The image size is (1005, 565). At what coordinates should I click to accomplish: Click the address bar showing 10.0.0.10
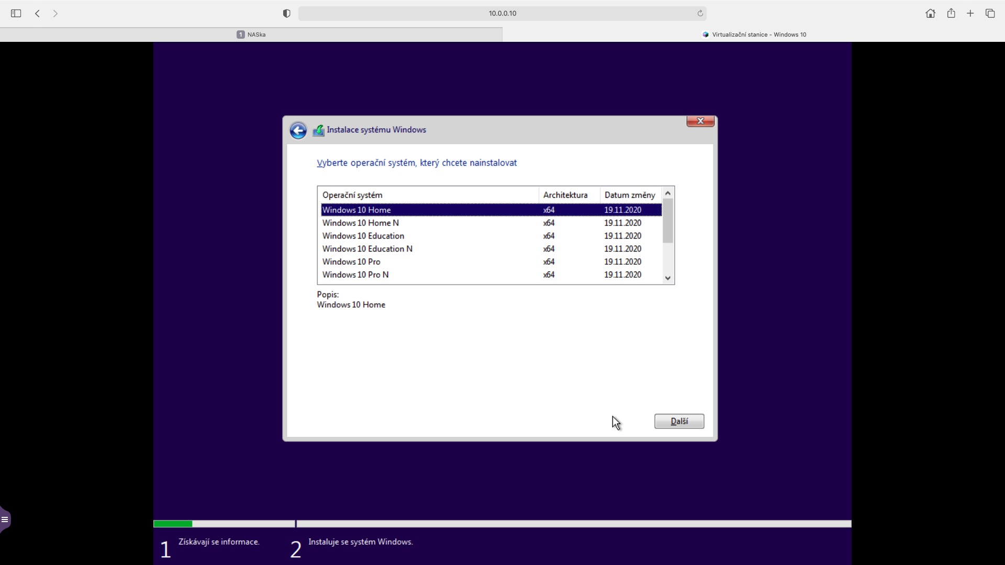point(502,14)
